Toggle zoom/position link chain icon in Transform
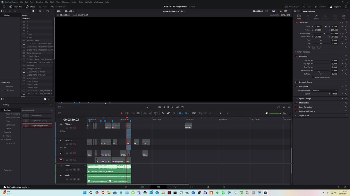Image resolution: width=350 pixels, height=196 pixels. coord(326,27)
